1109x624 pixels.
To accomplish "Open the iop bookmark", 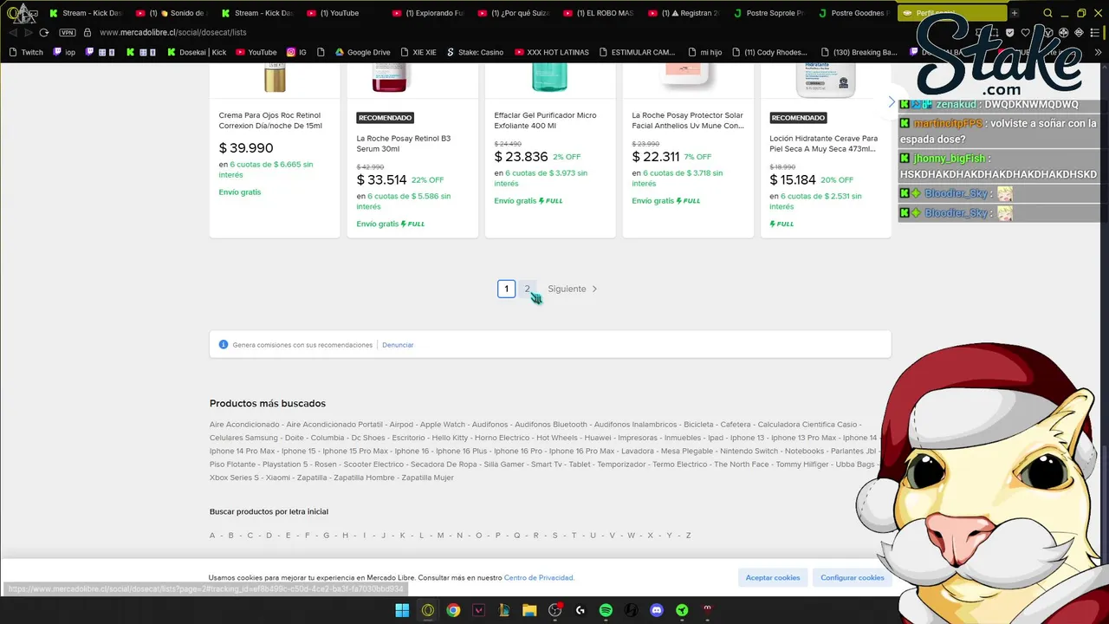I will click(64, 52).
